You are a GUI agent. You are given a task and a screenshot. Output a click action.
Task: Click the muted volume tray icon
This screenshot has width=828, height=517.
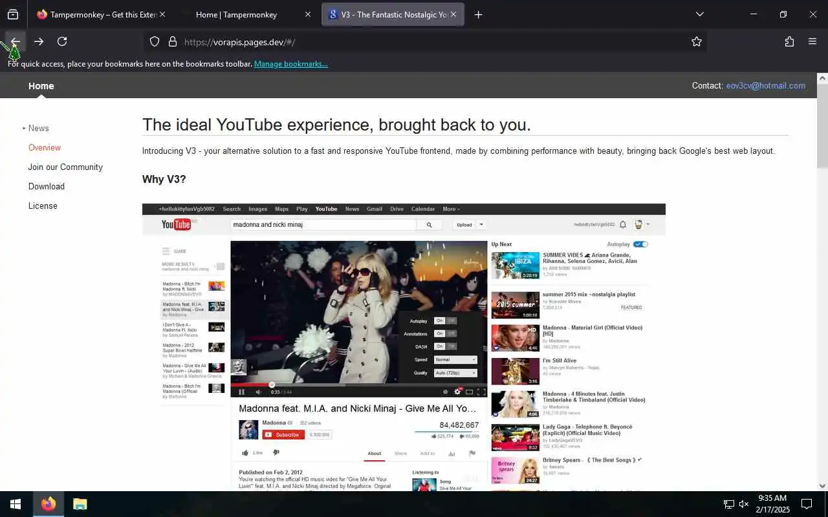(x=744, y=504)
